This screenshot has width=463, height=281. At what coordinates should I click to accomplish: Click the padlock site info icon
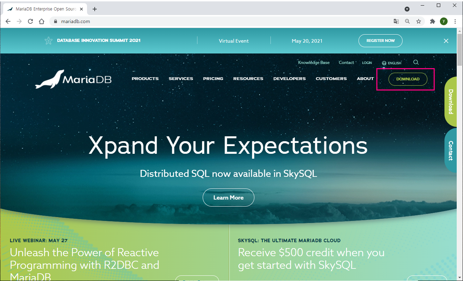click(55, 21)
